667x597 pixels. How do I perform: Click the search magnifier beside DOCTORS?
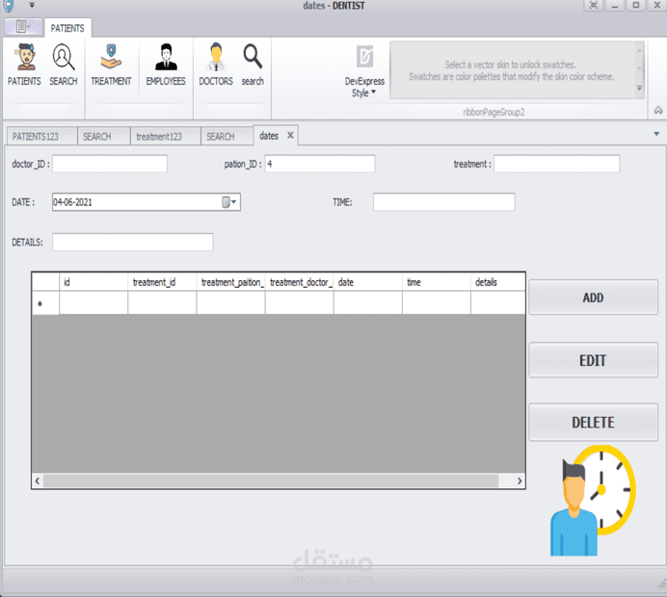pyautogui.click(x=253, y=65)
